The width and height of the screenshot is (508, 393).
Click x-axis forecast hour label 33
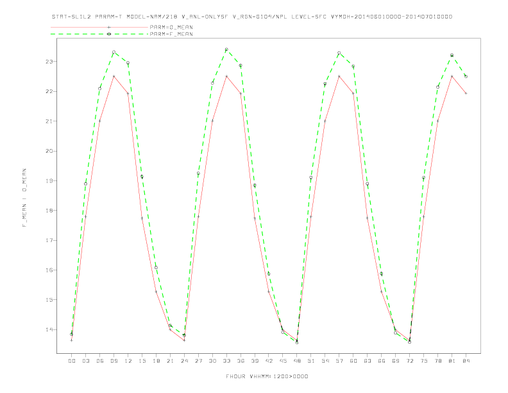coord(226,361)
